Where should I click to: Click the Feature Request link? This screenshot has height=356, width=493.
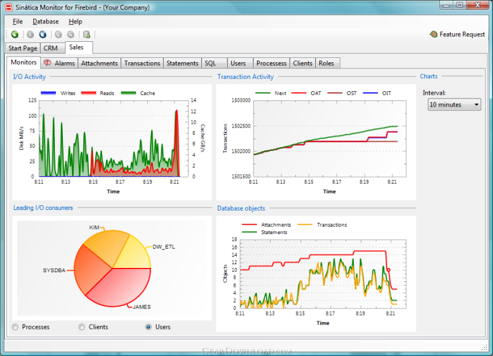(x=462, y=34)
